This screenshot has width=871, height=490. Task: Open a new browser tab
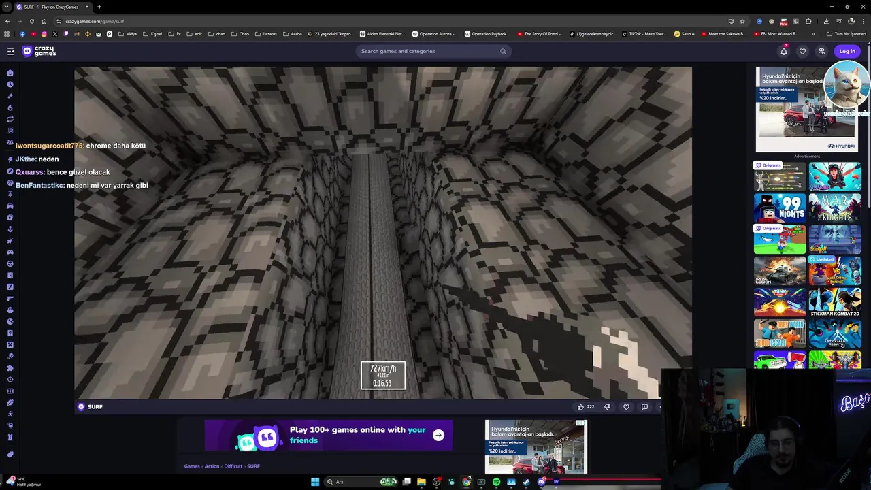pyautogui.click(x=99, y=7)
